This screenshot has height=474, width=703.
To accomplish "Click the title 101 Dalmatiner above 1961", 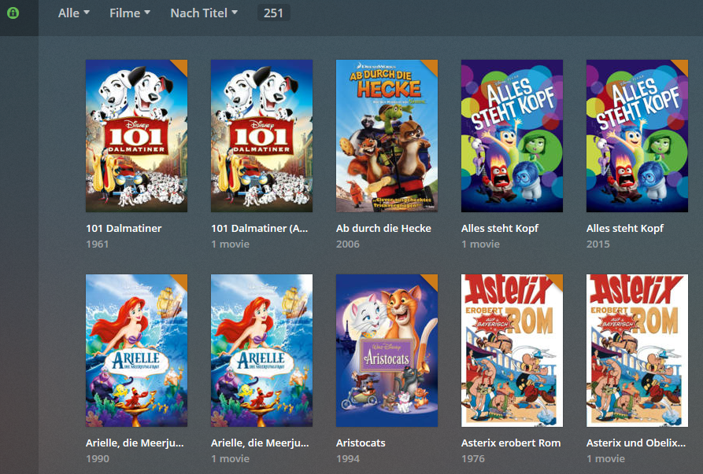I will coord(124,228).
